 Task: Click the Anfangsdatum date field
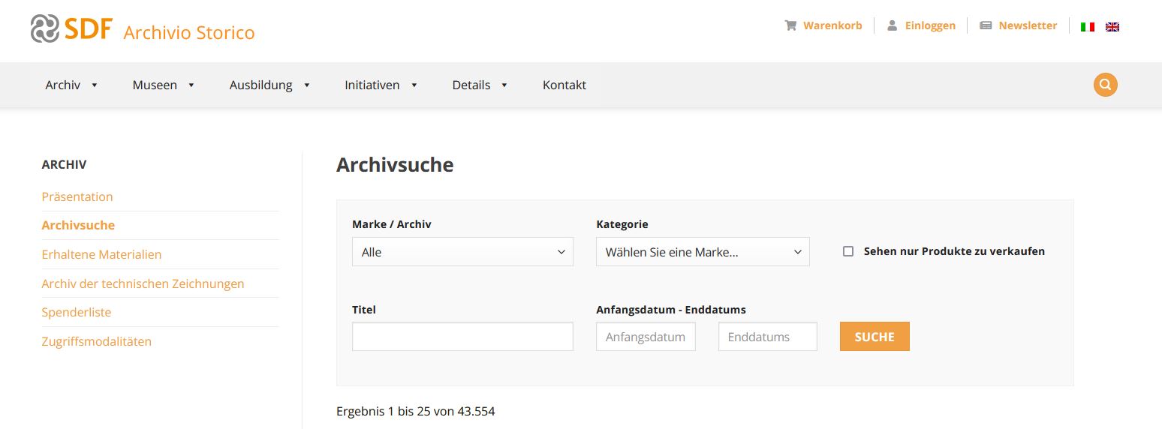646,337
